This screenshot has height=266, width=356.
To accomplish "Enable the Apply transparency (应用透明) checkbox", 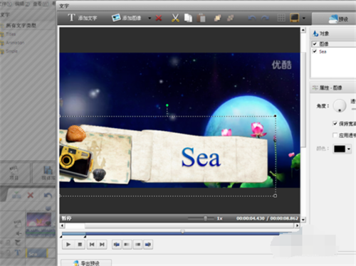I will 335,135.
